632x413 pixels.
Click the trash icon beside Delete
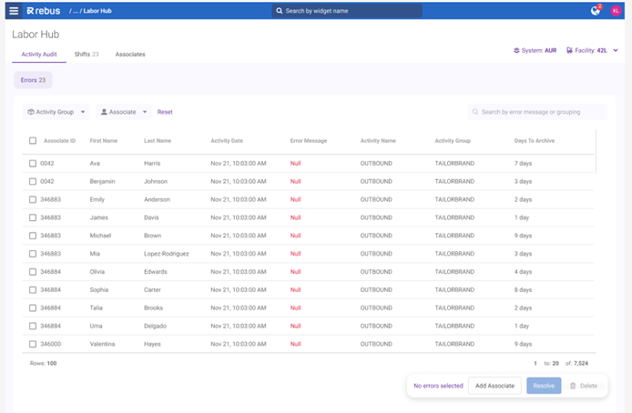[573, 386]
